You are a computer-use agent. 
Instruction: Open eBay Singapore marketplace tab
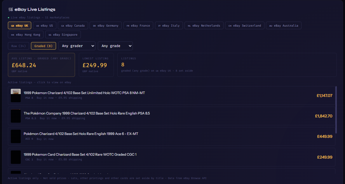click(63, 34)
